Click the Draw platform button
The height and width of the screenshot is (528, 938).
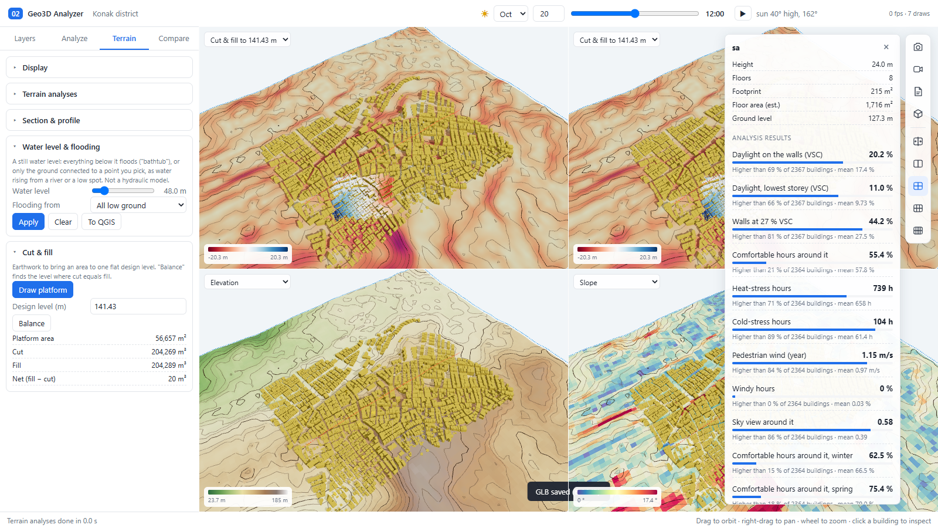coord(43,290)
